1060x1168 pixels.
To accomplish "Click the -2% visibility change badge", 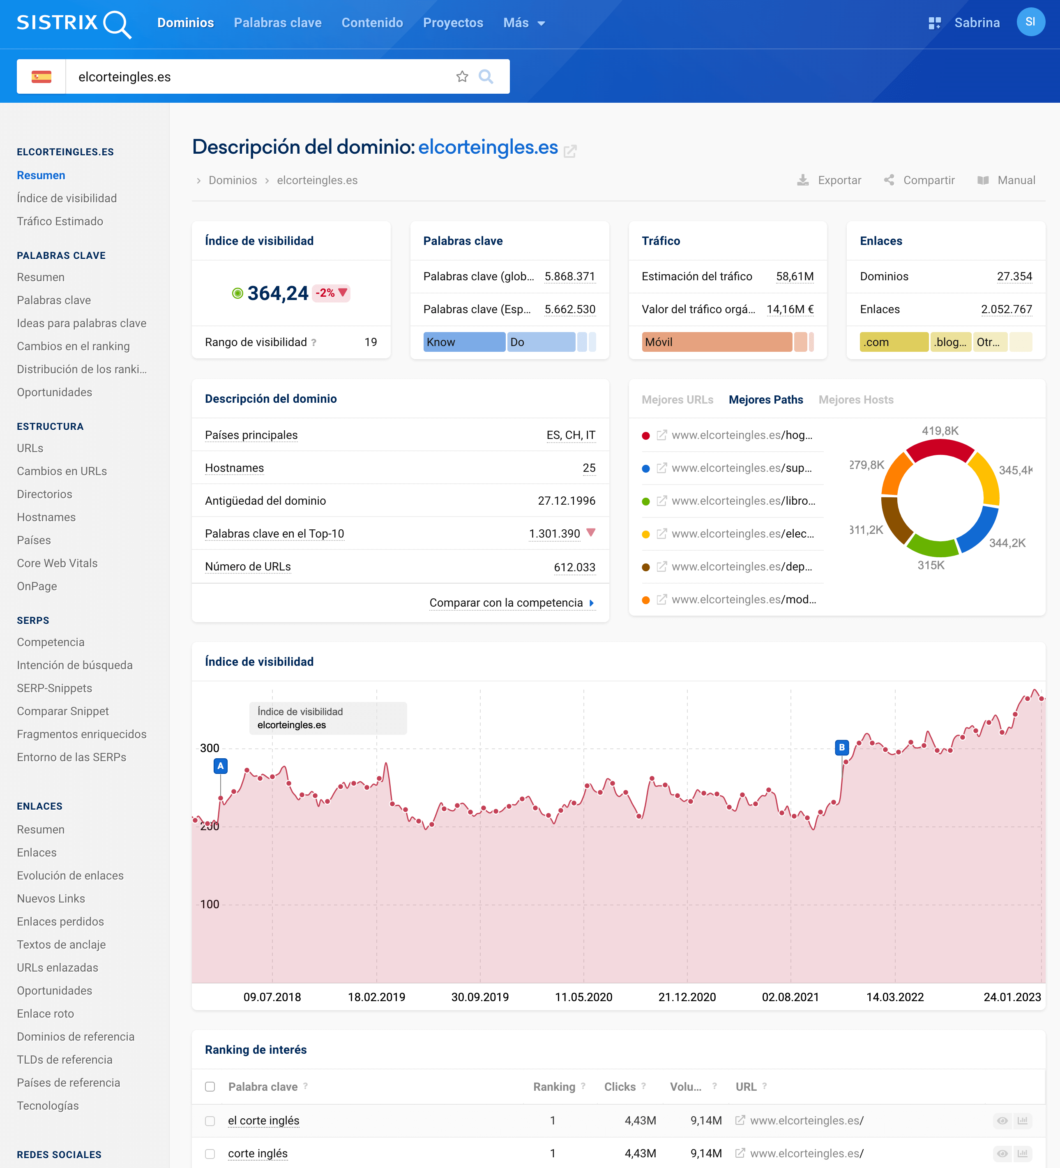I will click(x=331, y=293).
